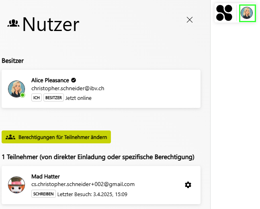
Task: Click the green online status dot
Action: [23, 95]
